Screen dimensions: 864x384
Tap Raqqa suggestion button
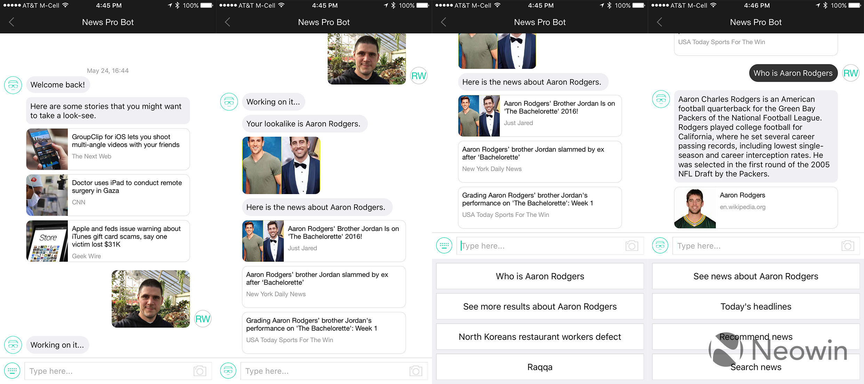point(540,367)
